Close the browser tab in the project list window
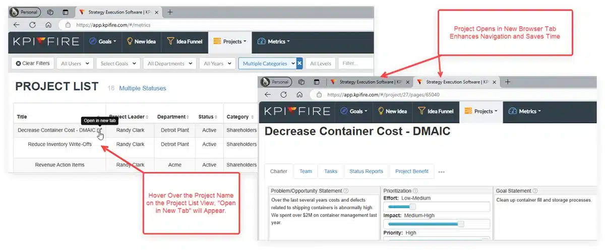 157,12
